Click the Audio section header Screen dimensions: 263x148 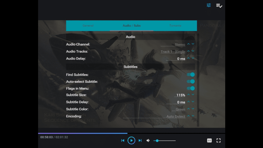(x=131, y=37)
